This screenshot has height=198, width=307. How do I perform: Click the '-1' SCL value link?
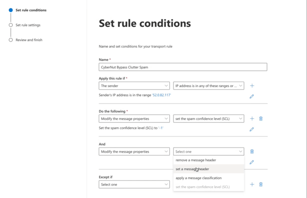pos(160,128)
